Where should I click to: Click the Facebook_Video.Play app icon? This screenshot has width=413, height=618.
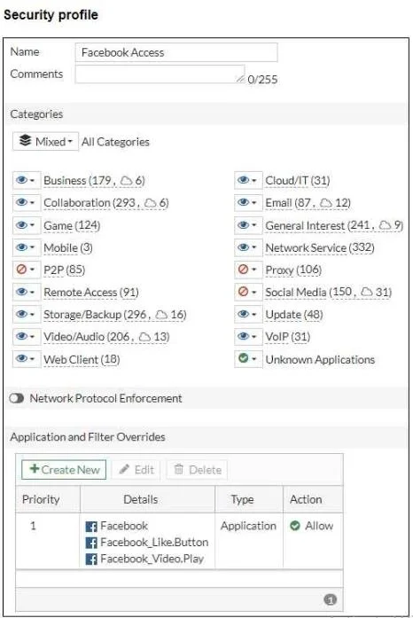coord(91,559)
